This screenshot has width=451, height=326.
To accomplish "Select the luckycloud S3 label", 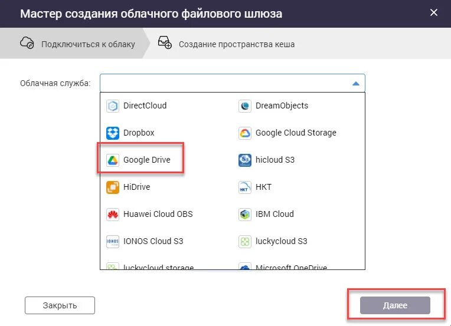I will tap(282, 241).
